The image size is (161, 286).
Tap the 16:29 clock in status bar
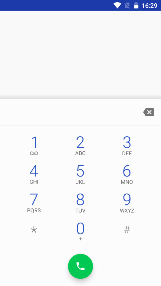click(x=149, y=6)
